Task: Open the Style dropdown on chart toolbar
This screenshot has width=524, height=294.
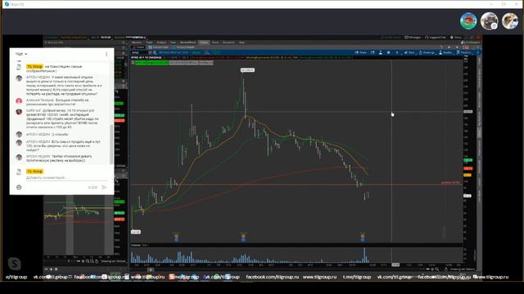Action: 409,52
